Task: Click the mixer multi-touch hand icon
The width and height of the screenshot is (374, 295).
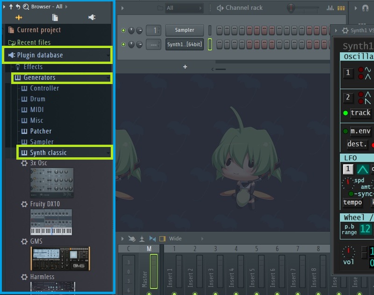Action: (x=132, y=239)
